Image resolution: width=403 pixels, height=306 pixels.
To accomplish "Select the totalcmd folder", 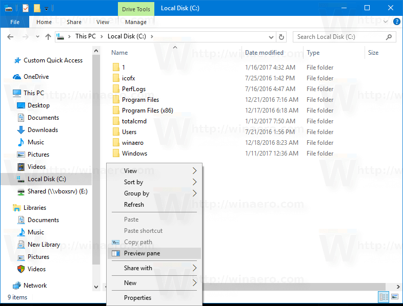I will tap(130, 121).
